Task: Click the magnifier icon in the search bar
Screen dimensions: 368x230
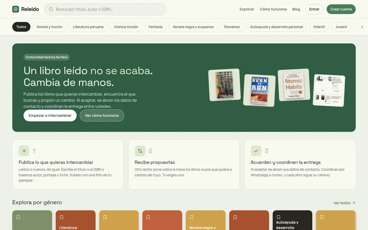Action: click(51, 9)
